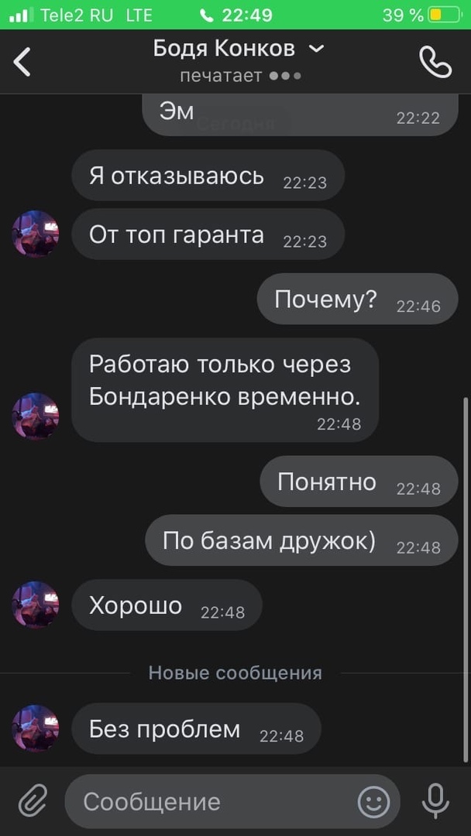Tap the "Новые сообщения" divider label
Viewport: 471px width, 836px height.
235,673
